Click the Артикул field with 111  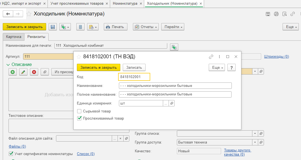48,56
